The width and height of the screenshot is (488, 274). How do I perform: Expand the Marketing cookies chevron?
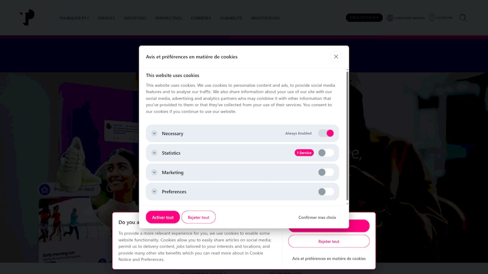coord(154,172)
